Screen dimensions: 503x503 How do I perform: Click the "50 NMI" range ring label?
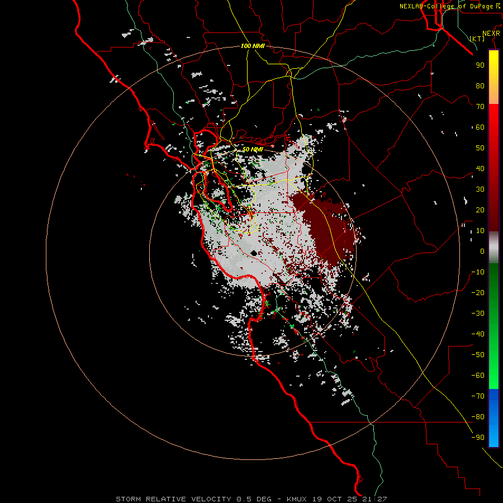click(253, 149)
